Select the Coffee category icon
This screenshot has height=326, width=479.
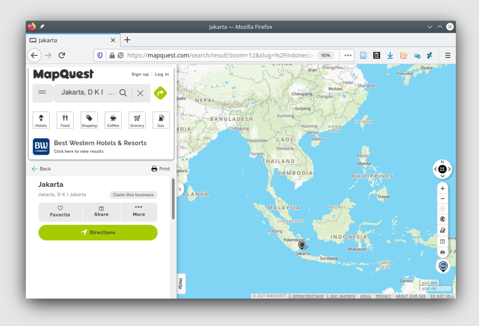113,120
